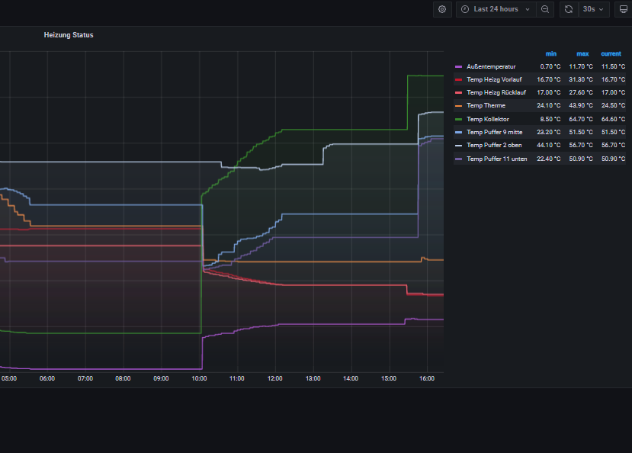Screen dimensions: 632x453
Task: Click the zoom out time range icon
Action: 545,9
